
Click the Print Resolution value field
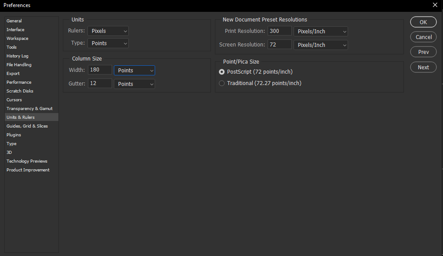pyautogui.click(x=280, y=31)
